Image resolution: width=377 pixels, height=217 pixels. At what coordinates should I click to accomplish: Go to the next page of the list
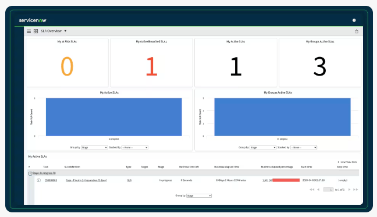[x=349, y=190]
